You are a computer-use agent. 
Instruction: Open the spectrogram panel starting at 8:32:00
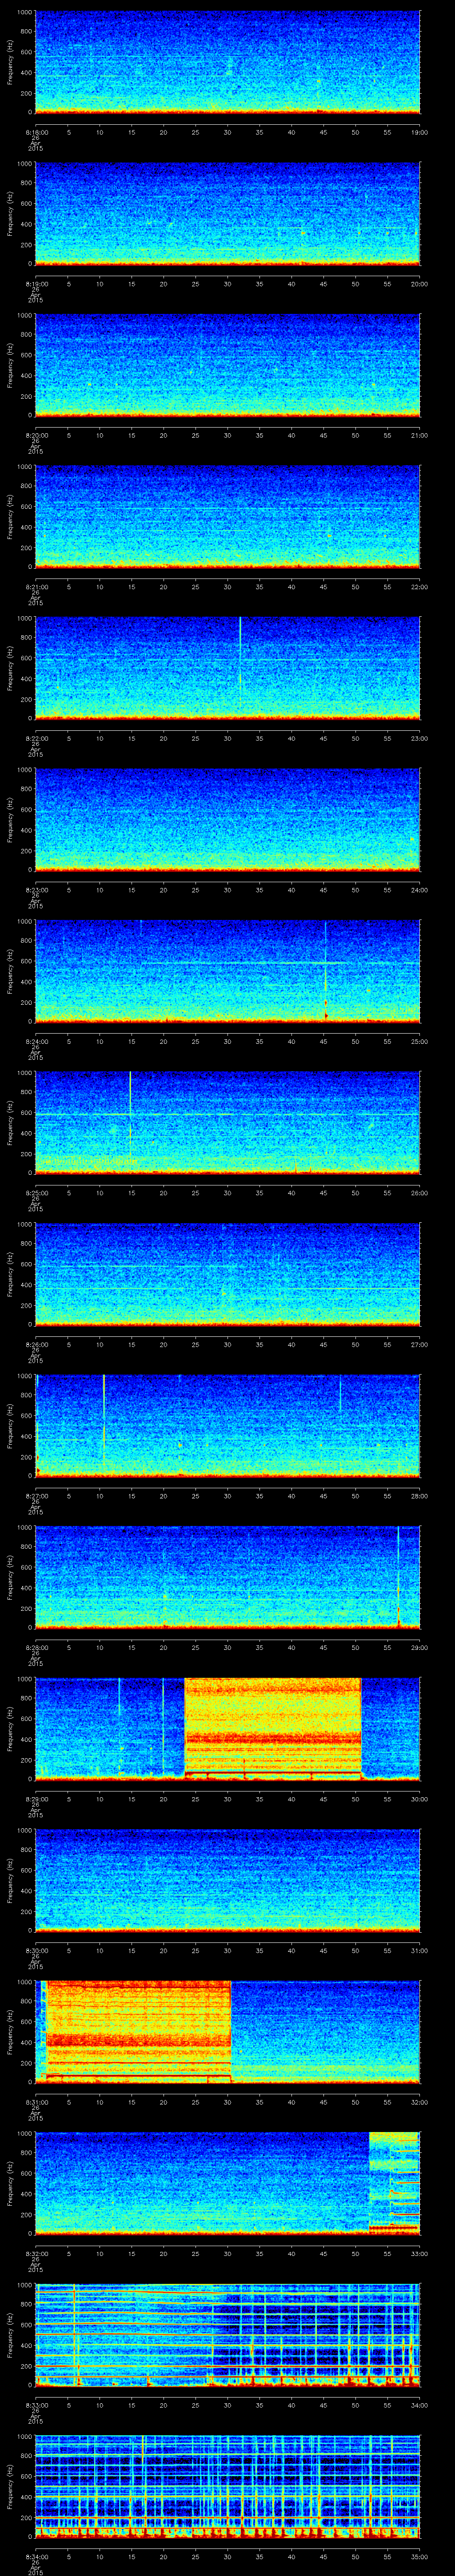[x=228, y=2183]
